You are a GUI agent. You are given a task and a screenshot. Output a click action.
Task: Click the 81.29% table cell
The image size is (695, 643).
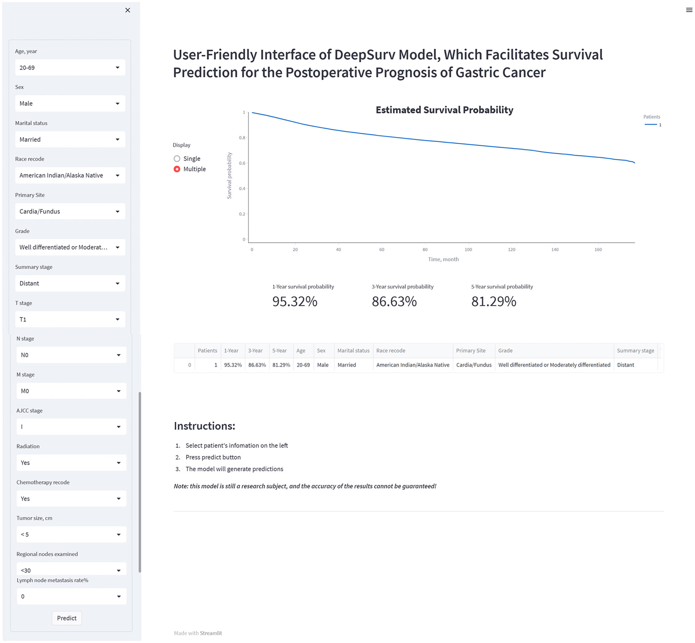tap(281, 365)
